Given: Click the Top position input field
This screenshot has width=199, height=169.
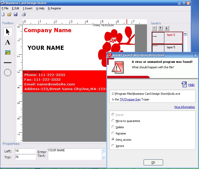Looking at the screenshot, I should (x=25, y=157).
